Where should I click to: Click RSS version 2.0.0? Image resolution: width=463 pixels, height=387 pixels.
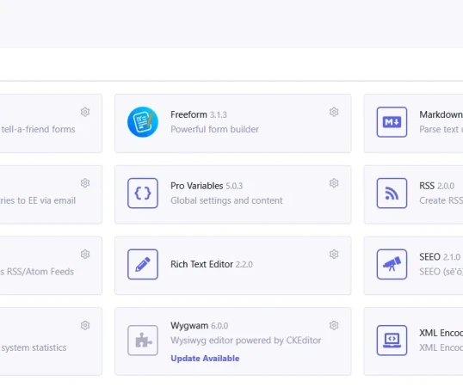pos(446,186)
